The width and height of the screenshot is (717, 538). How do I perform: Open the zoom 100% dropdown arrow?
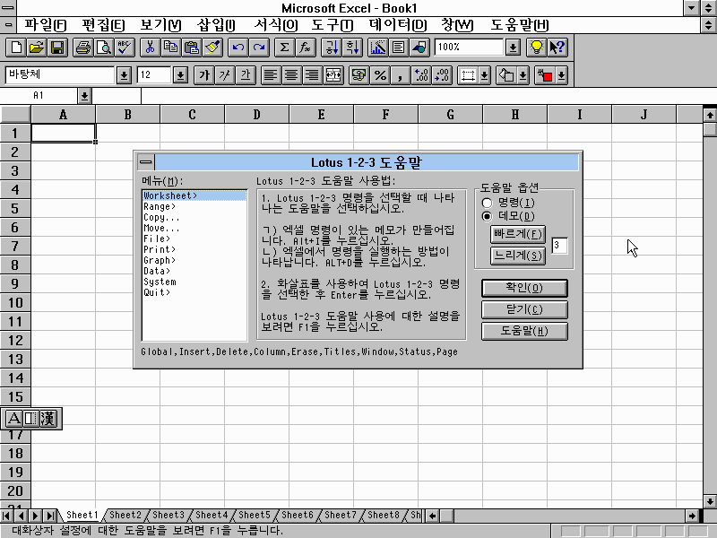[x=513, y=48]
